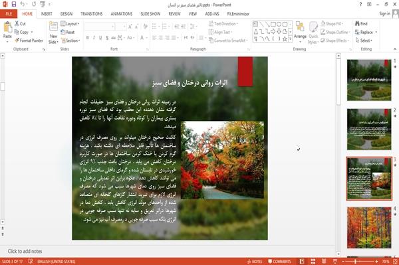Screen dimensions: 399x265
Task: Open the font size combo box
Action: 120,27
